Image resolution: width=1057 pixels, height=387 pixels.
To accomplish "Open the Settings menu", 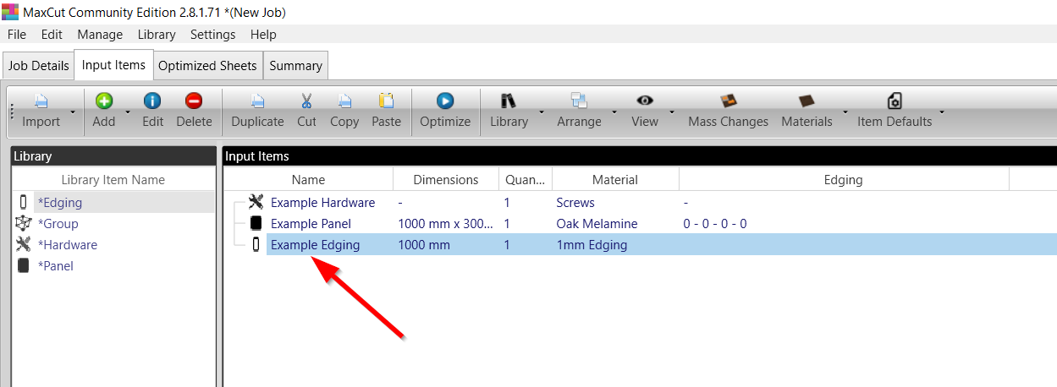I will 212,35.
